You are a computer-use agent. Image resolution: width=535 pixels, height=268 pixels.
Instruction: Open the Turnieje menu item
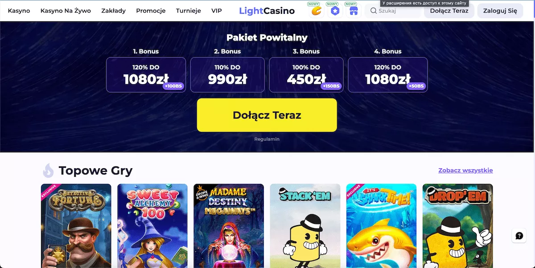click(188, 11)
